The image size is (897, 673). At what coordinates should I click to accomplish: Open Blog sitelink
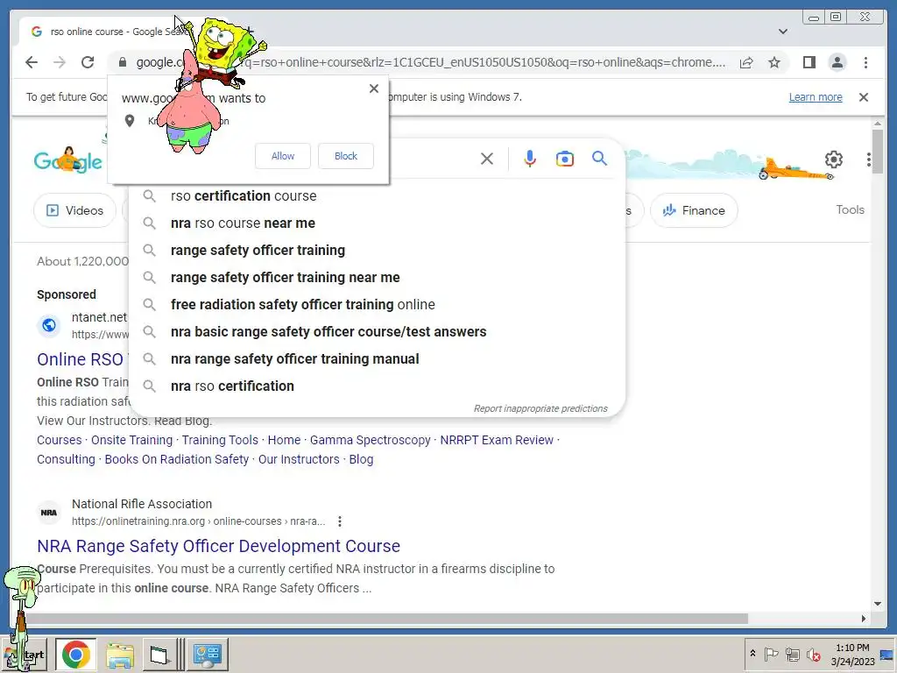coord(361,459)
